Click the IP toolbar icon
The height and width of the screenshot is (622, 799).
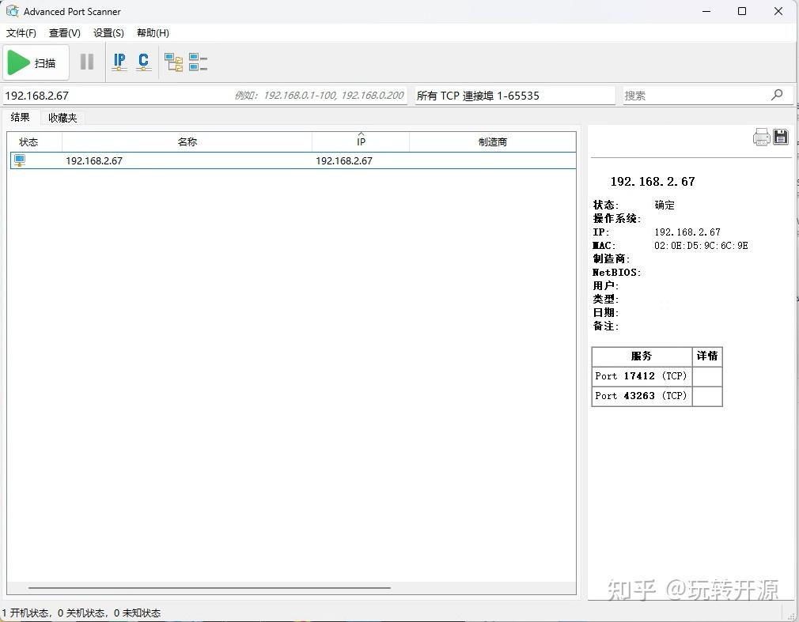pyautogui.click(x=119, y=62)
